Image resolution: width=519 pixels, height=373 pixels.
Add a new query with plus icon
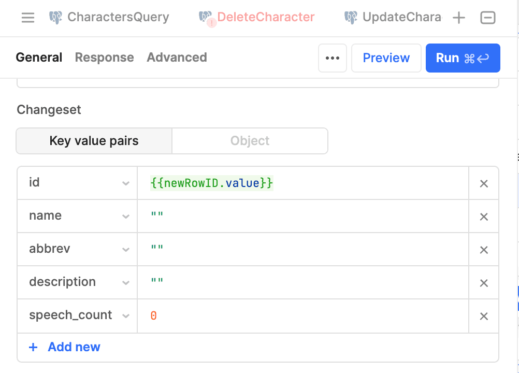[458, 18]
